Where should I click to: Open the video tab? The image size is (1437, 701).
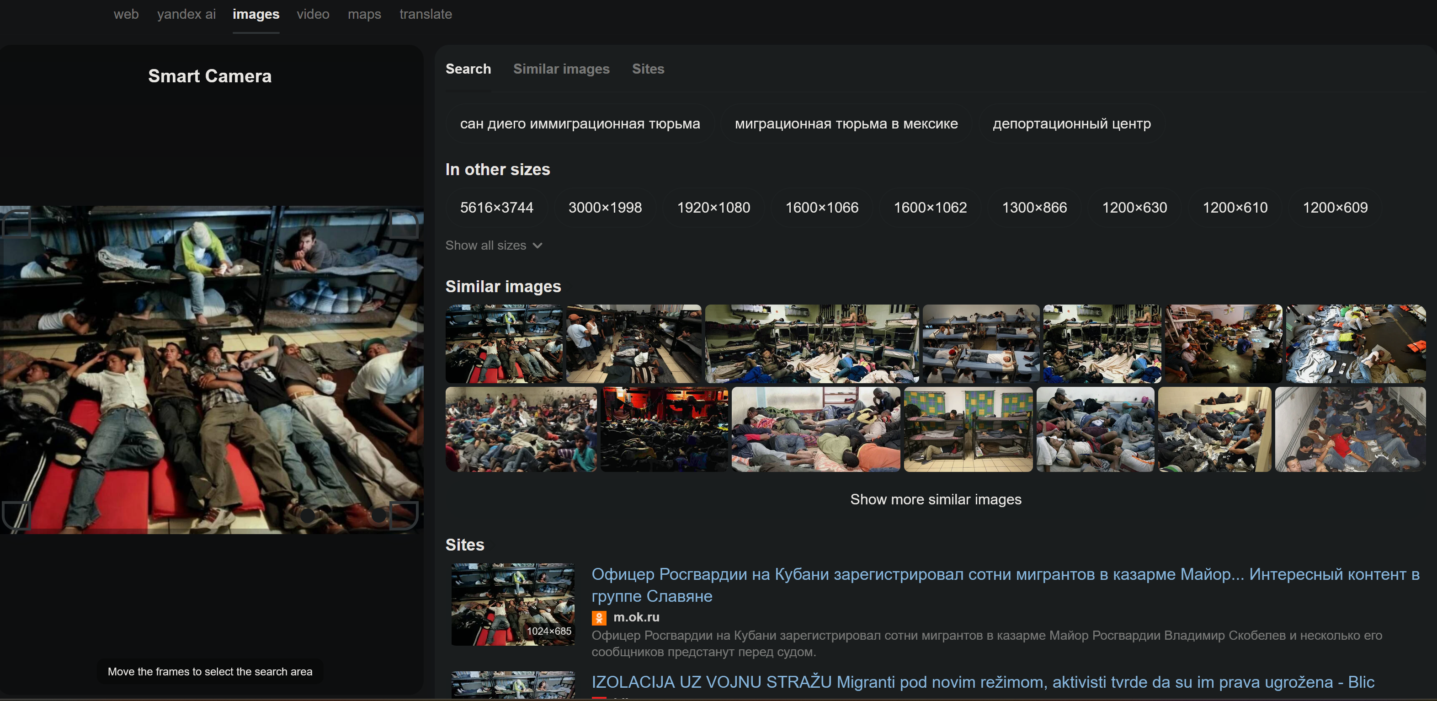tap(313, 14)
